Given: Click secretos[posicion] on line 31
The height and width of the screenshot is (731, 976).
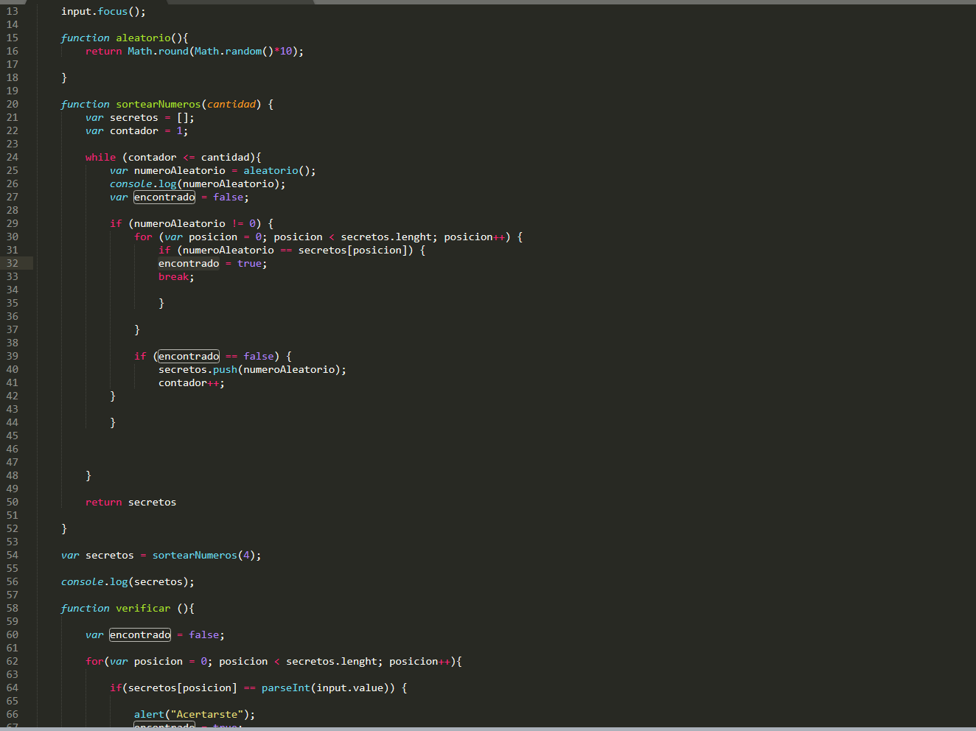Looking at the screenshot, I should [x=352, y=250].
